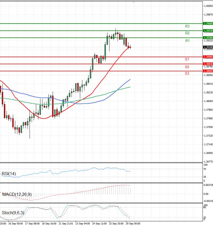Select the red 1.38830 price tag
The width and height of the screenshot is (213, 226).
[208, 64]
